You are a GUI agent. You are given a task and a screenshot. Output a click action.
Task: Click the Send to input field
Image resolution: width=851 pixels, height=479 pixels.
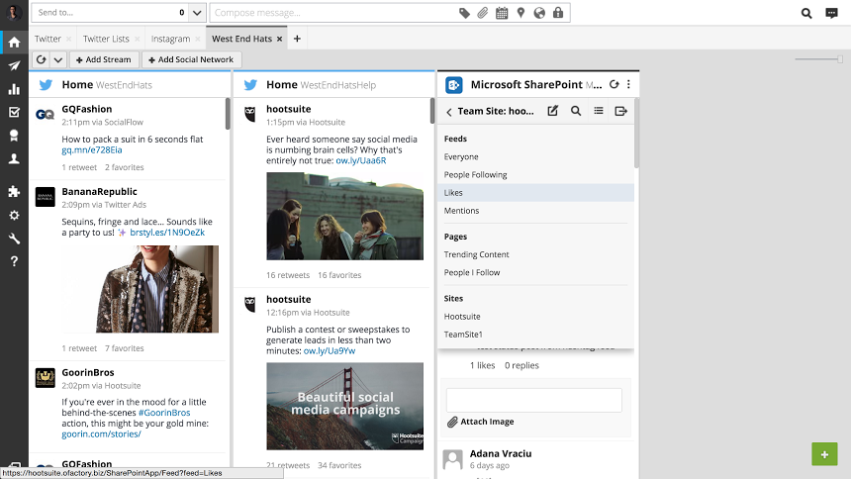click(110, 13)
